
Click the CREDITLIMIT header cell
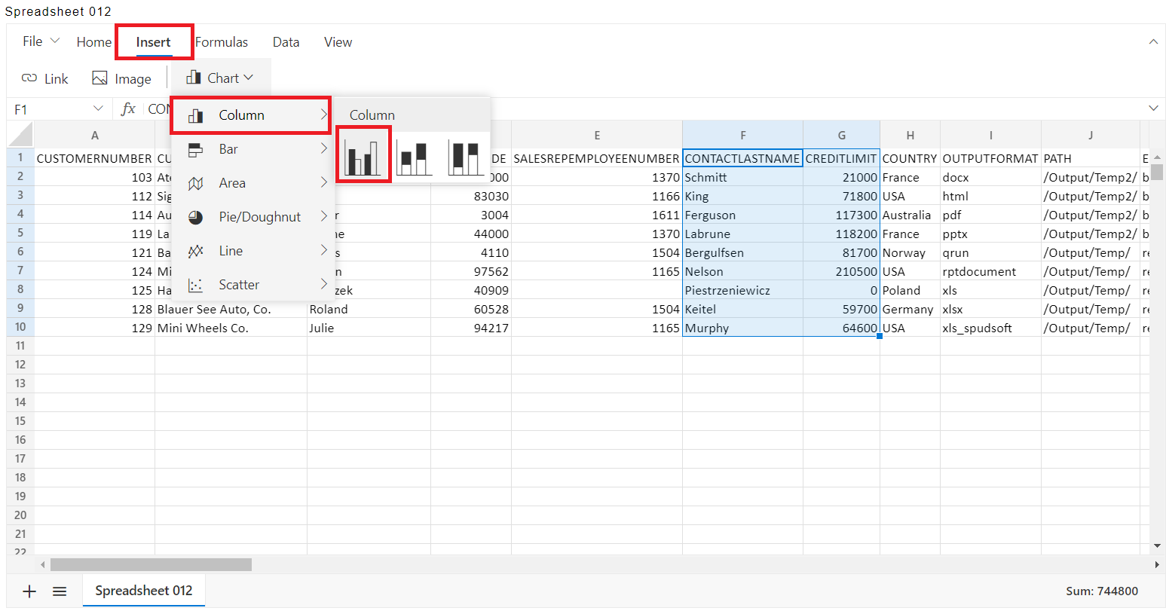pos(841,158)
